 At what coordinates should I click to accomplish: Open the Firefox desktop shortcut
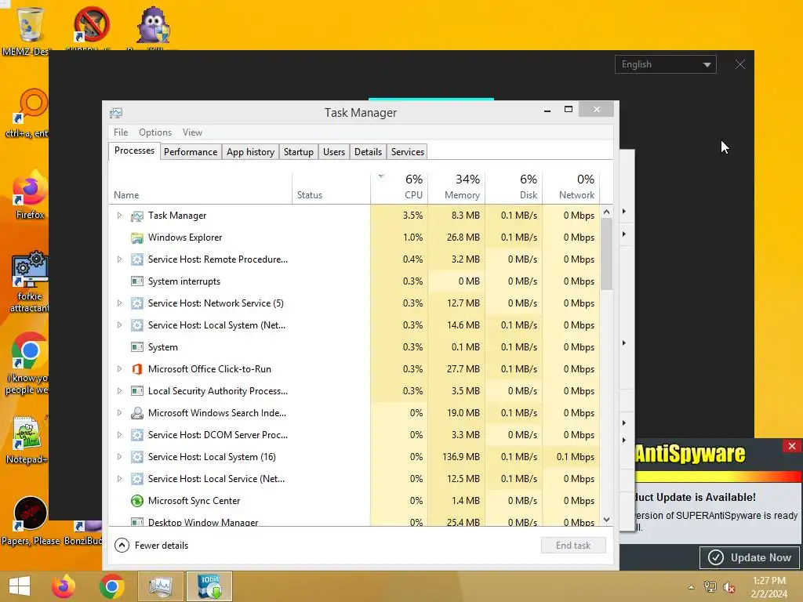pyautogui.click(x=30, y=195)
